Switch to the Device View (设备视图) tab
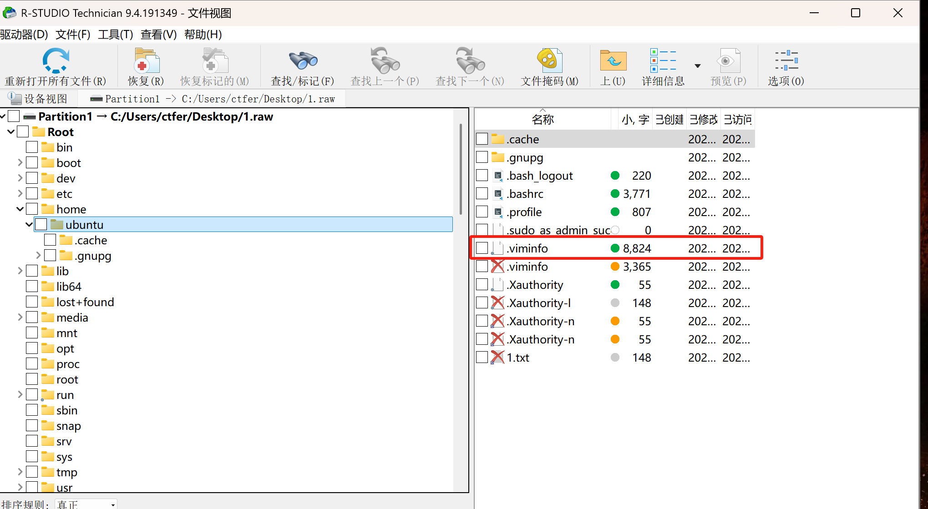This screenshot has width=928, height=509. tap(39, 99)
